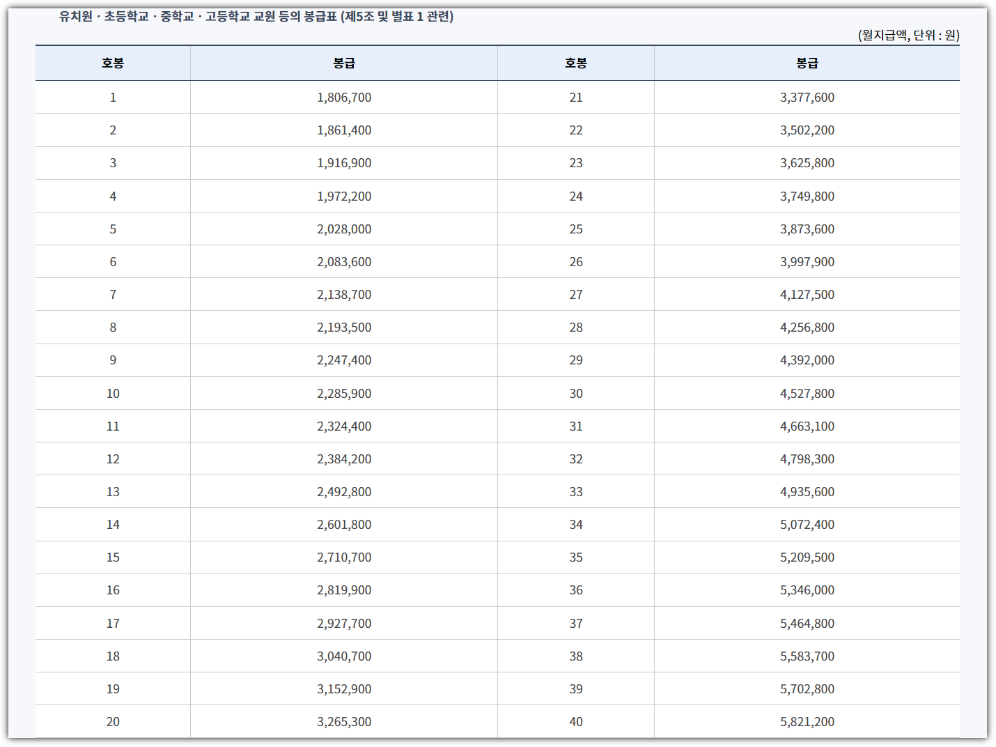Viewport: 996px width, 747px height.
Task: Select salary 3,625,800
Action: [807, 163]
